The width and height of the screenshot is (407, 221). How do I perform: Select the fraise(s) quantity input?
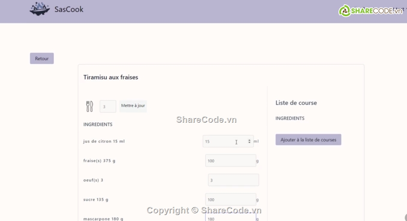pyautogui.click(x=230, y=161)
